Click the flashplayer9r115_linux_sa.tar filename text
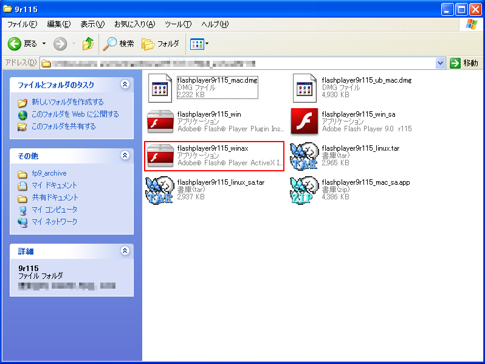Screen dimensions: 485x364 point(221,182)
